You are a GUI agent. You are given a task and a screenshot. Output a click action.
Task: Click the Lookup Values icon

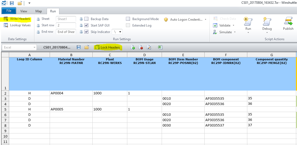click(6, 25)
